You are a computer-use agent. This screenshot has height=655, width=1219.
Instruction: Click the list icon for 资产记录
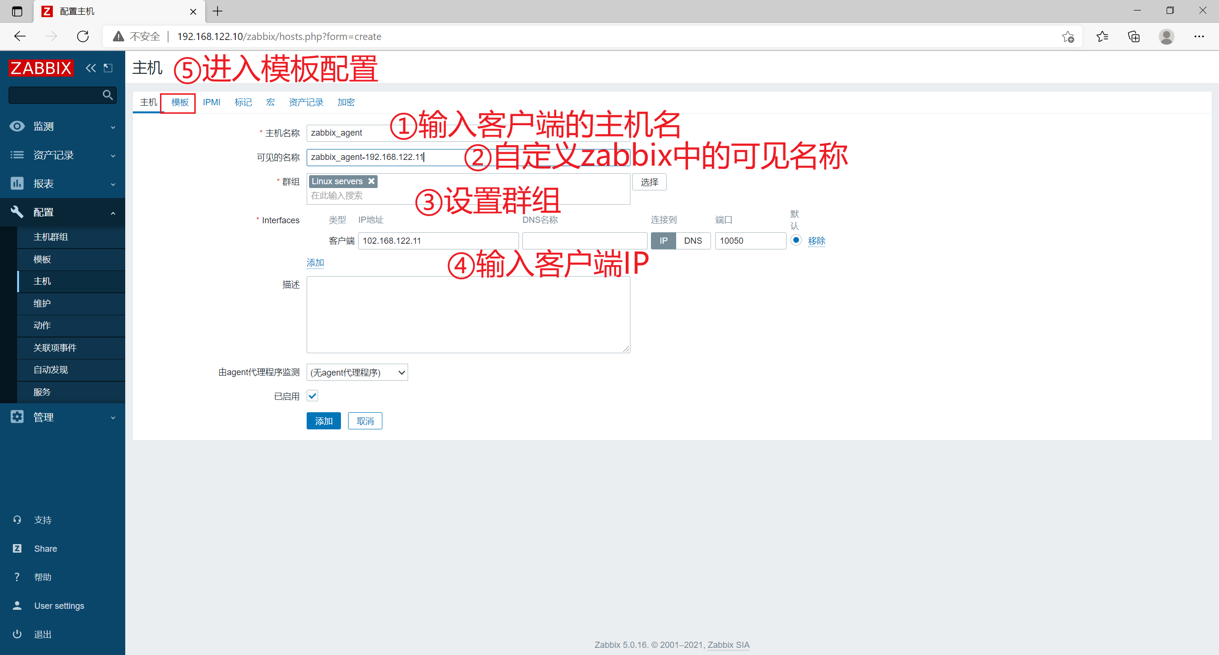[x=17, y=155]
